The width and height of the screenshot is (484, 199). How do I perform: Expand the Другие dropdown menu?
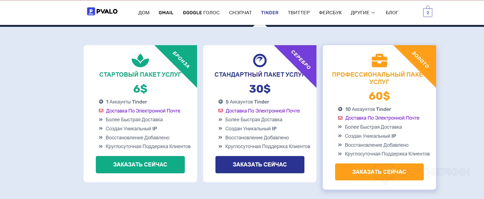[363, 13]
